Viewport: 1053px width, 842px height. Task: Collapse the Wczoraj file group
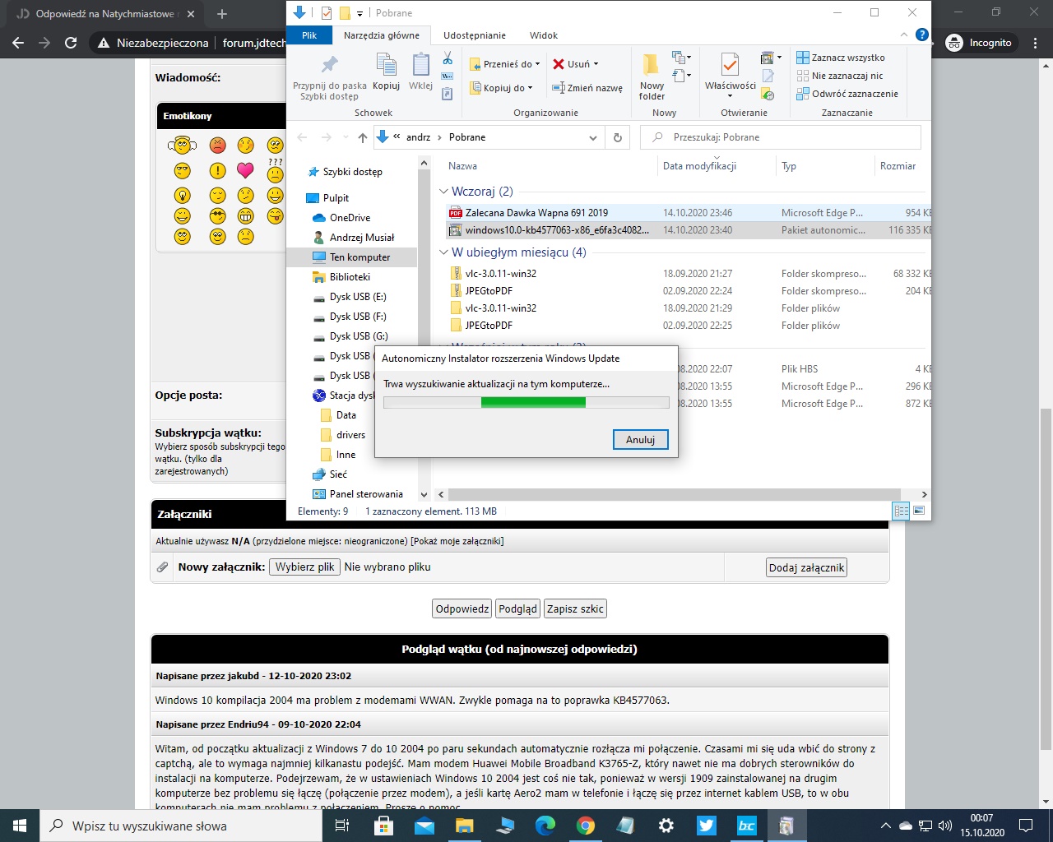(444, 192)
